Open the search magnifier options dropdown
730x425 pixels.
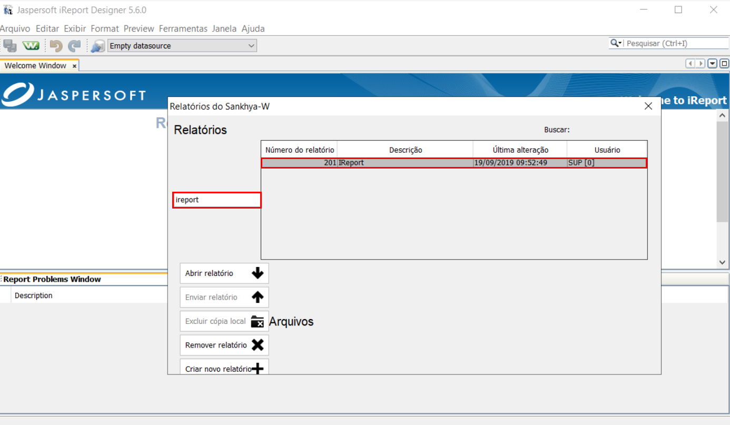pos(616,43)
